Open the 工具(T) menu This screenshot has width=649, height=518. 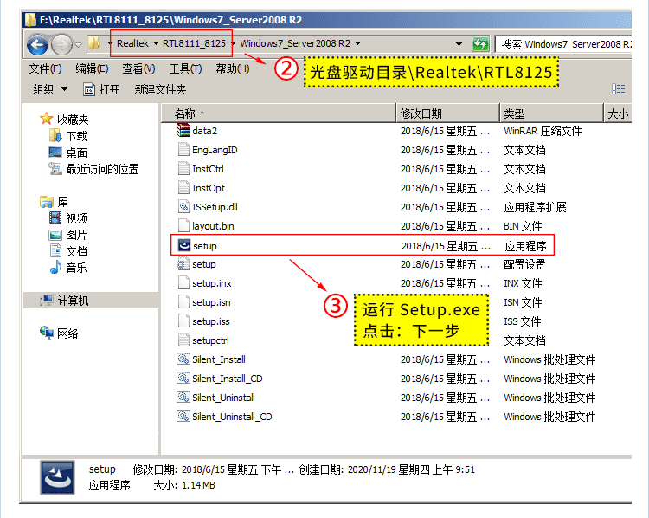tap(185, 68)
